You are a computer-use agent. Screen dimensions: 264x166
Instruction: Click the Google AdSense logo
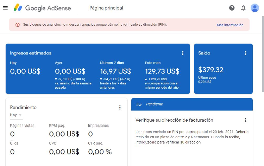coord(42,8)
